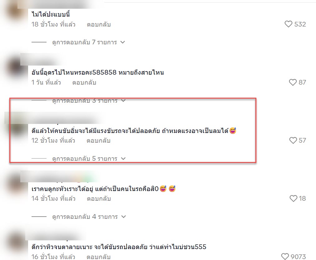Like the comment with 57 likes
316x260 pixels.
[293, 140]
